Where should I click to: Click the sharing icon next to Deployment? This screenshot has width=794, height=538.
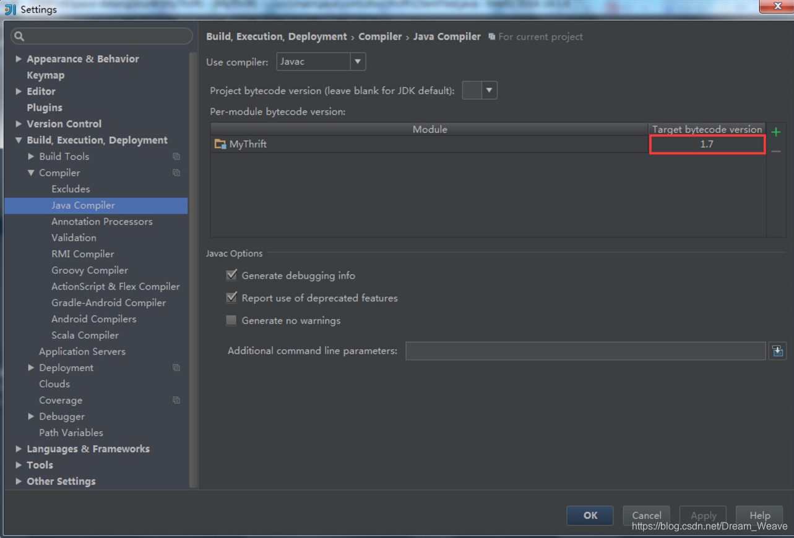[177, 367]
